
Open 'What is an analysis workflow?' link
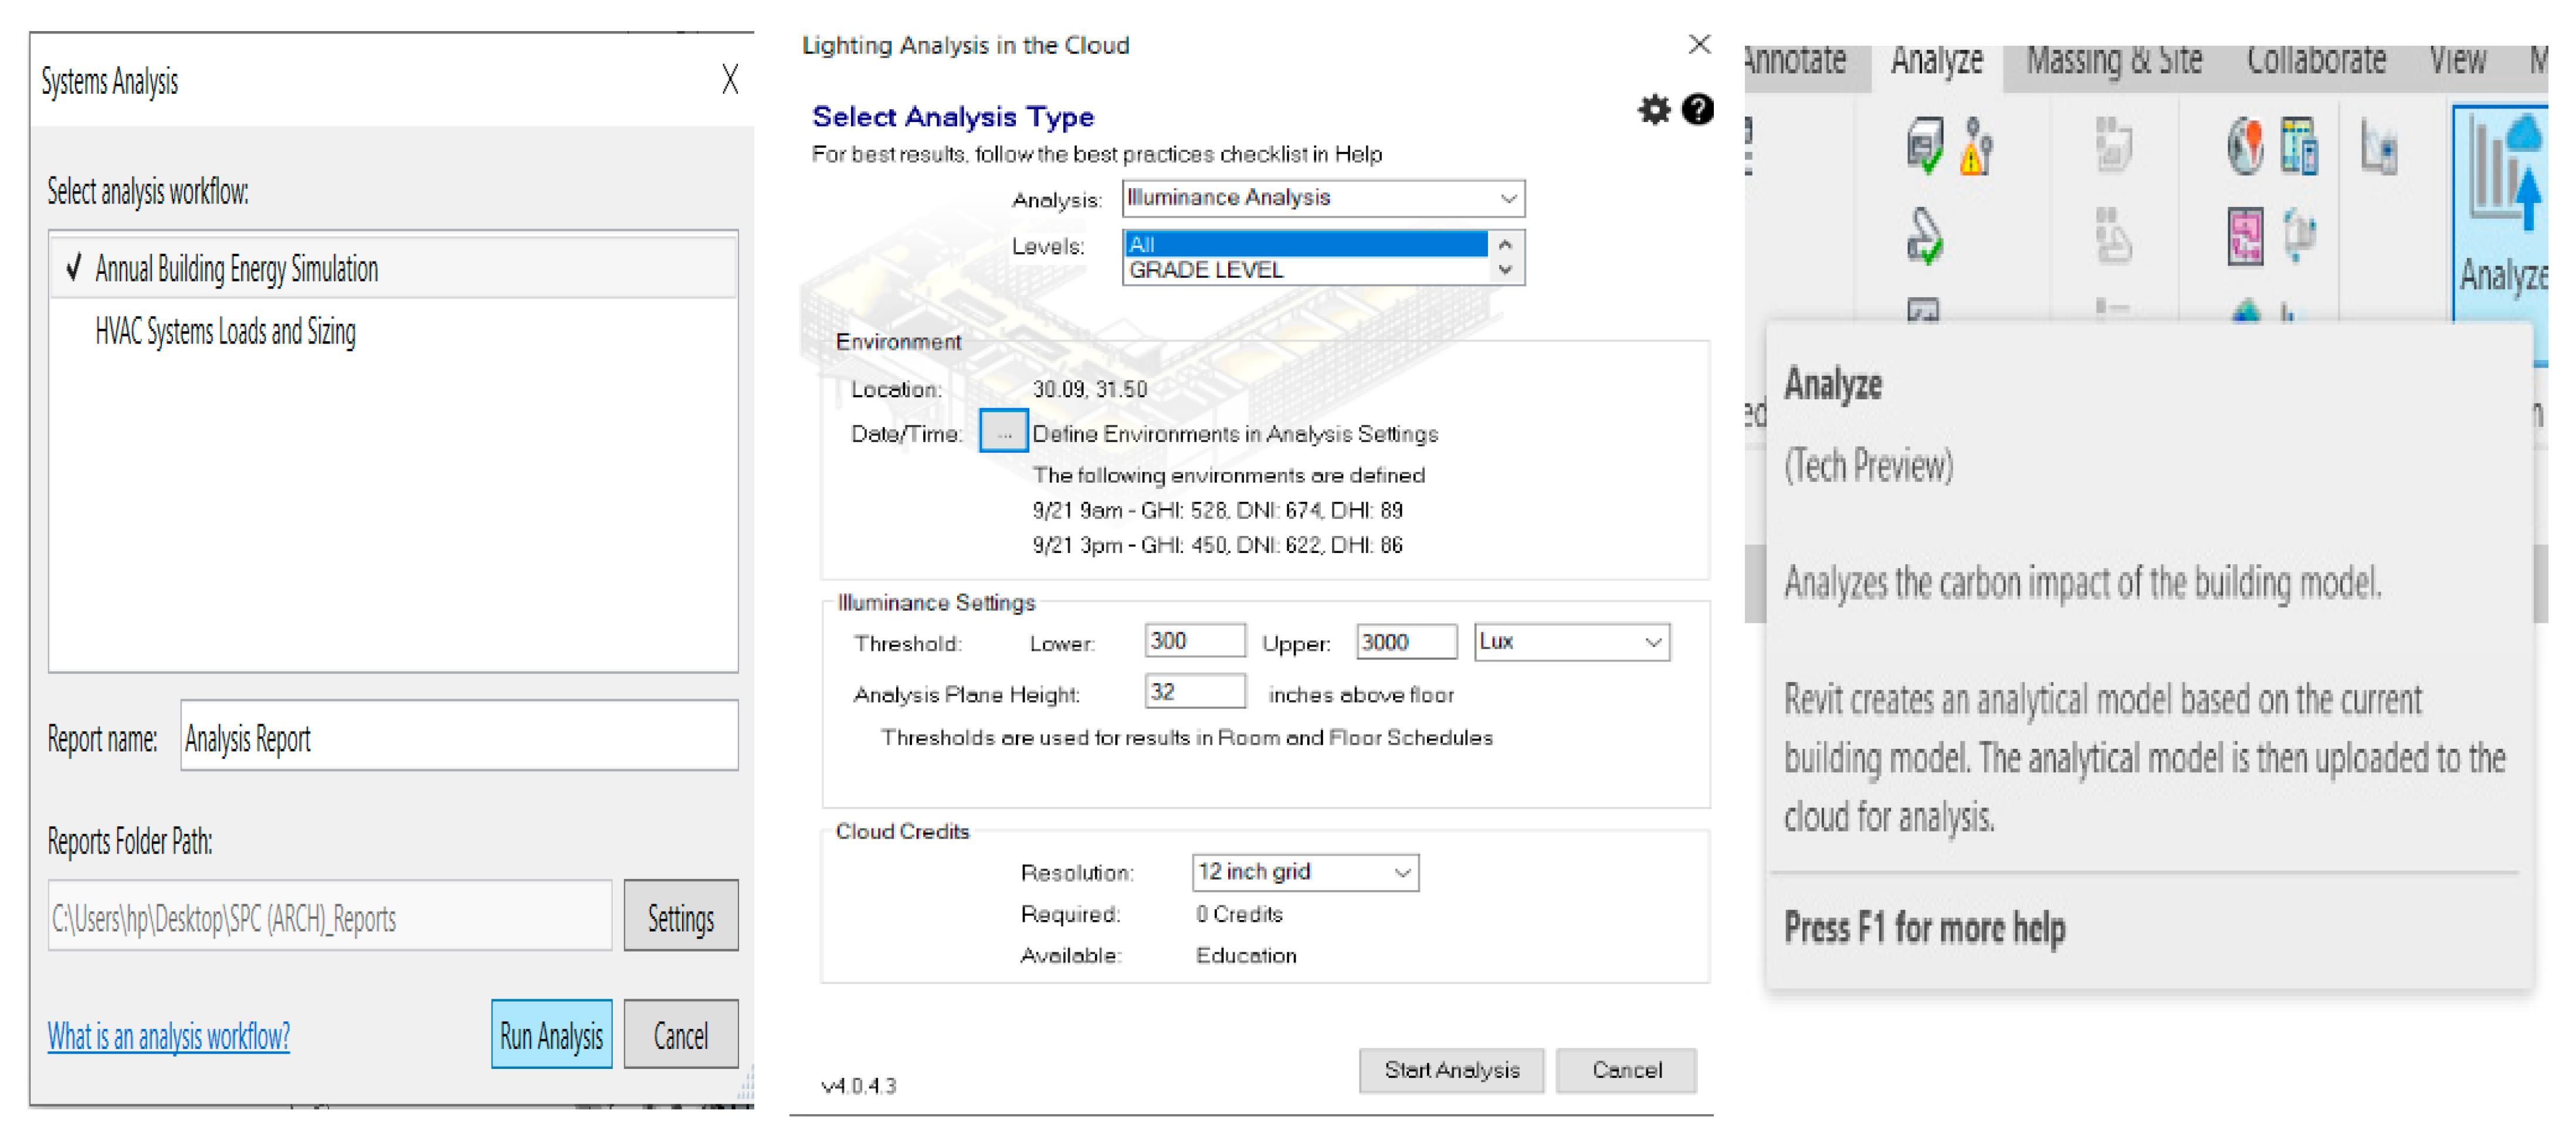click(x=169, y=1036)
